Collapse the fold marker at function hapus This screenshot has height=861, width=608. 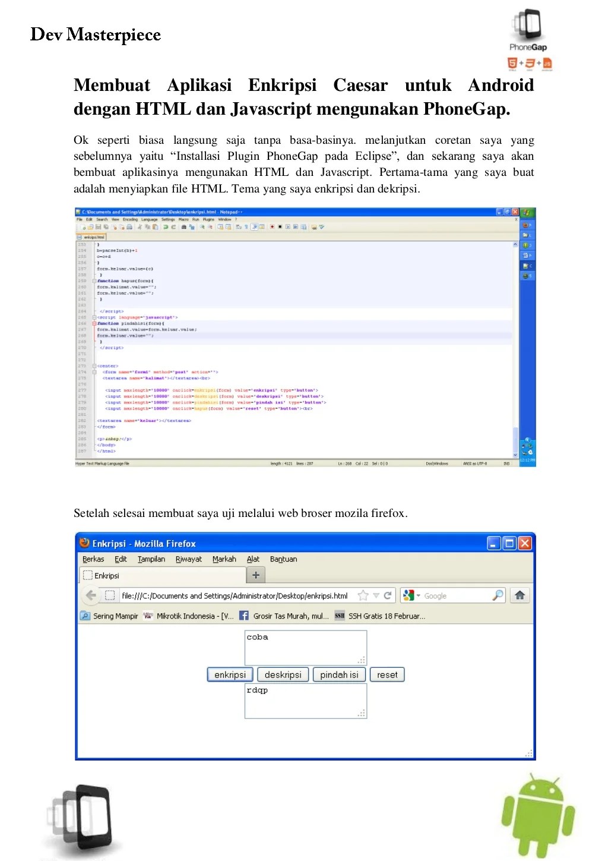(94, 280)
